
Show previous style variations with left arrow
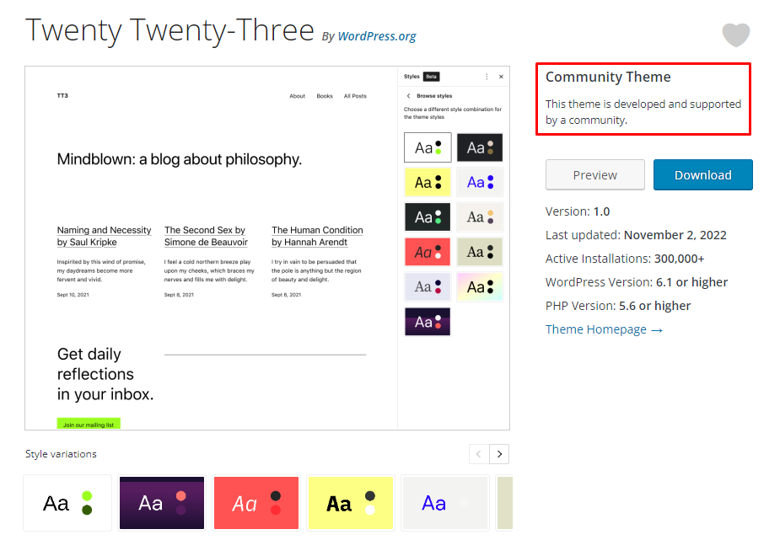pos(478,453)
